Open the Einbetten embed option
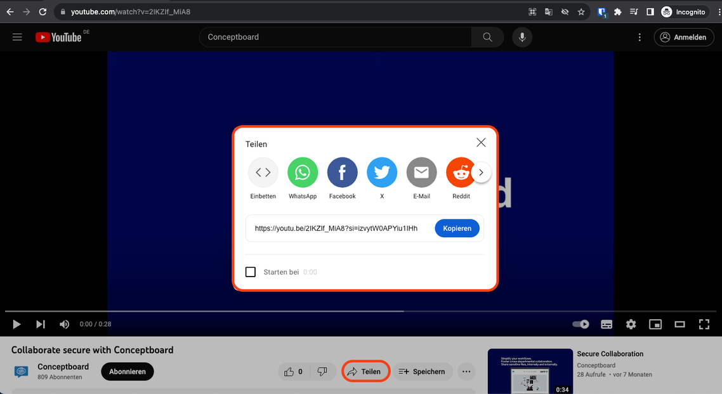Image resolution: width=722 pixels, height=394 pixels. pos(263,173)
